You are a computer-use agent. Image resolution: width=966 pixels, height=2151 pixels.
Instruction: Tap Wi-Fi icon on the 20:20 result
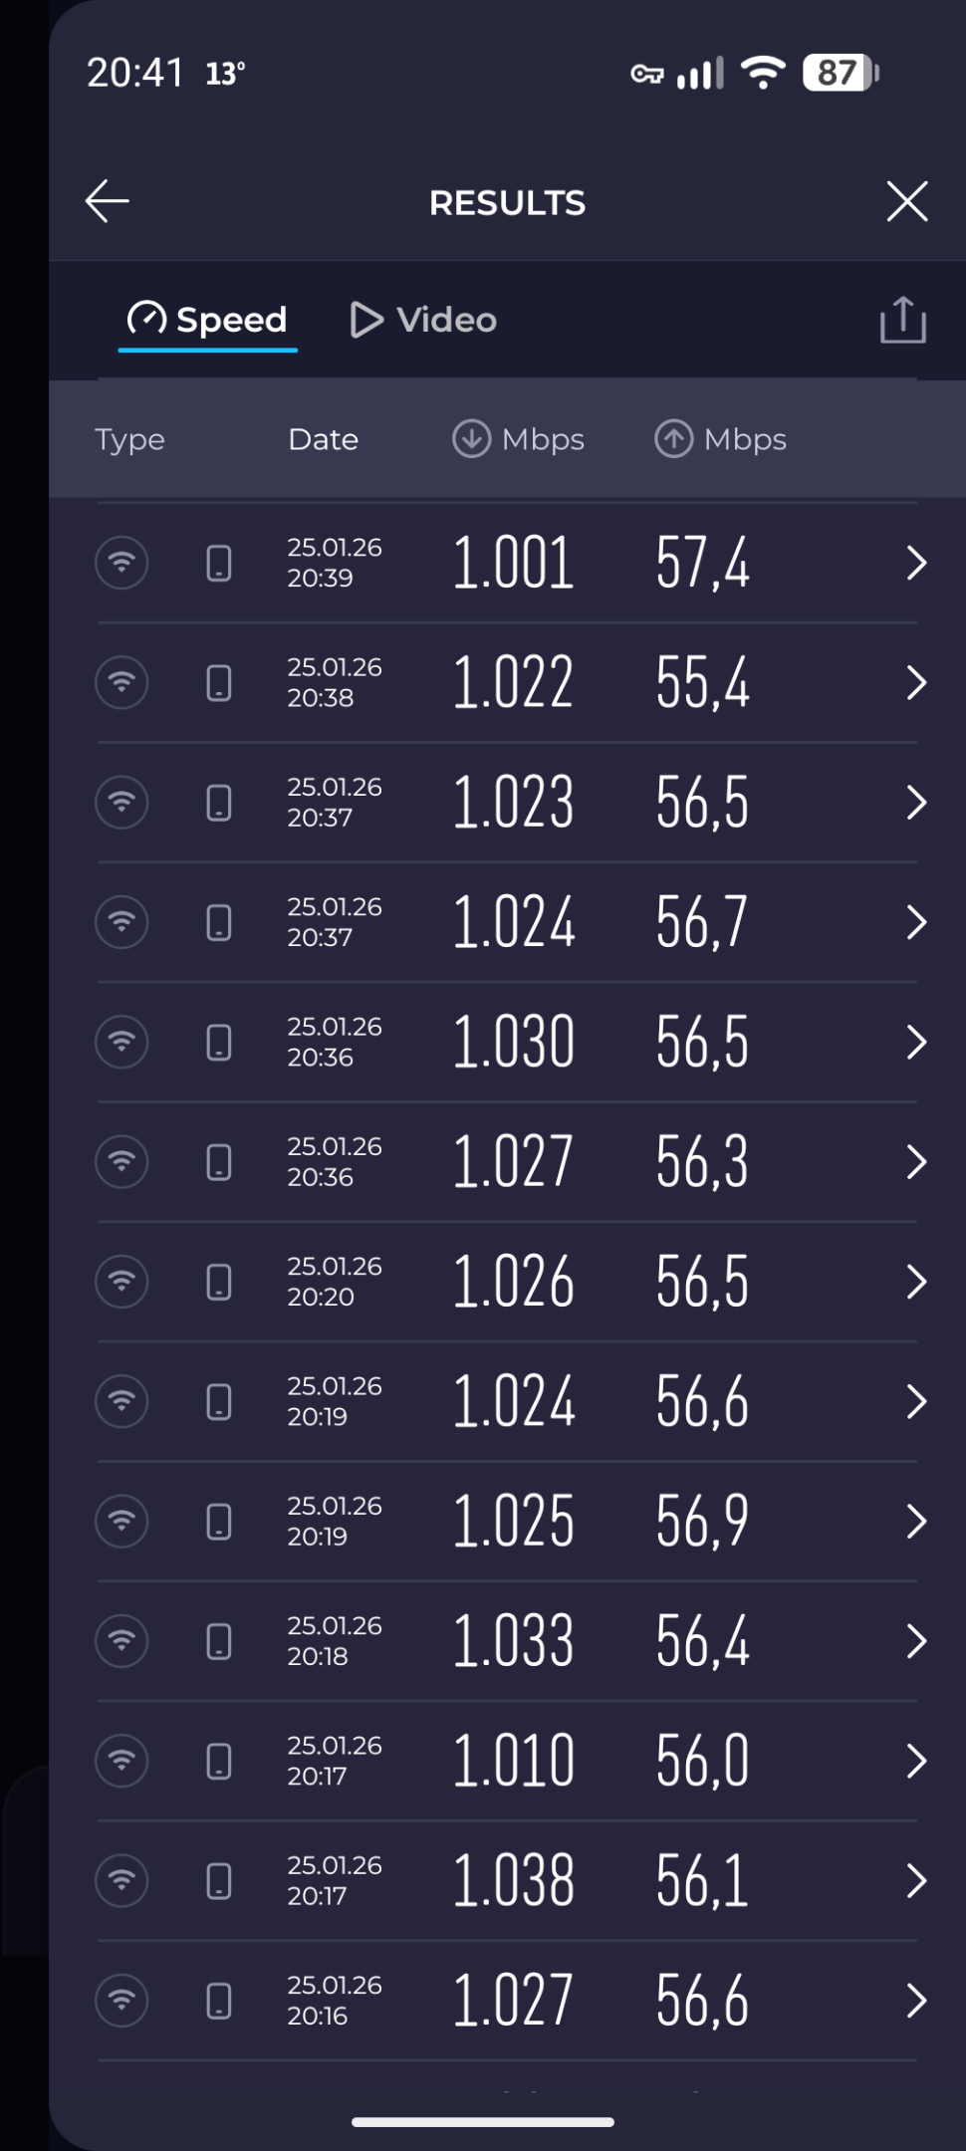click(x=121, y=1282)
